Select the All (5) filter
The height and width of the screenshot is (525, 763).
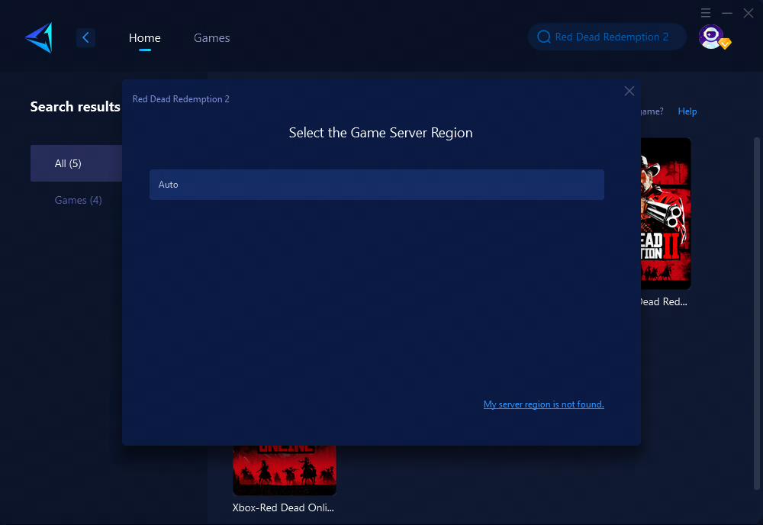[76, 163]
